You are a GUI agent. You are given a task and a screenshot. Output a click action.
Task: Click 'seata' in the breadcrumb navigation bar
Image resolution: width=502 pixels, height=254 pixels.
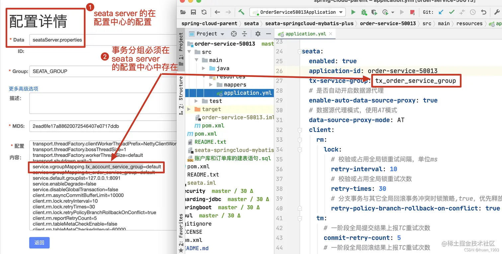[x=251, y=23]
